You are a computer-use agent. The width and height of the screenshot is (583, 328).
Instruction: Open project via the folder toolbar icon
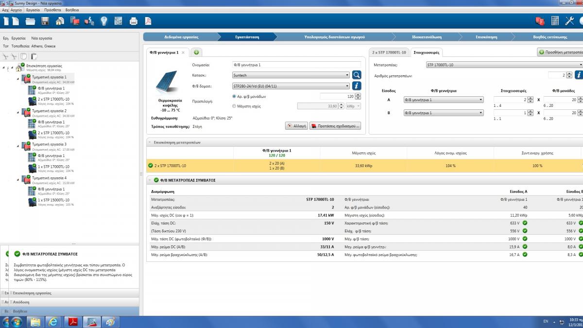(30, 21)
